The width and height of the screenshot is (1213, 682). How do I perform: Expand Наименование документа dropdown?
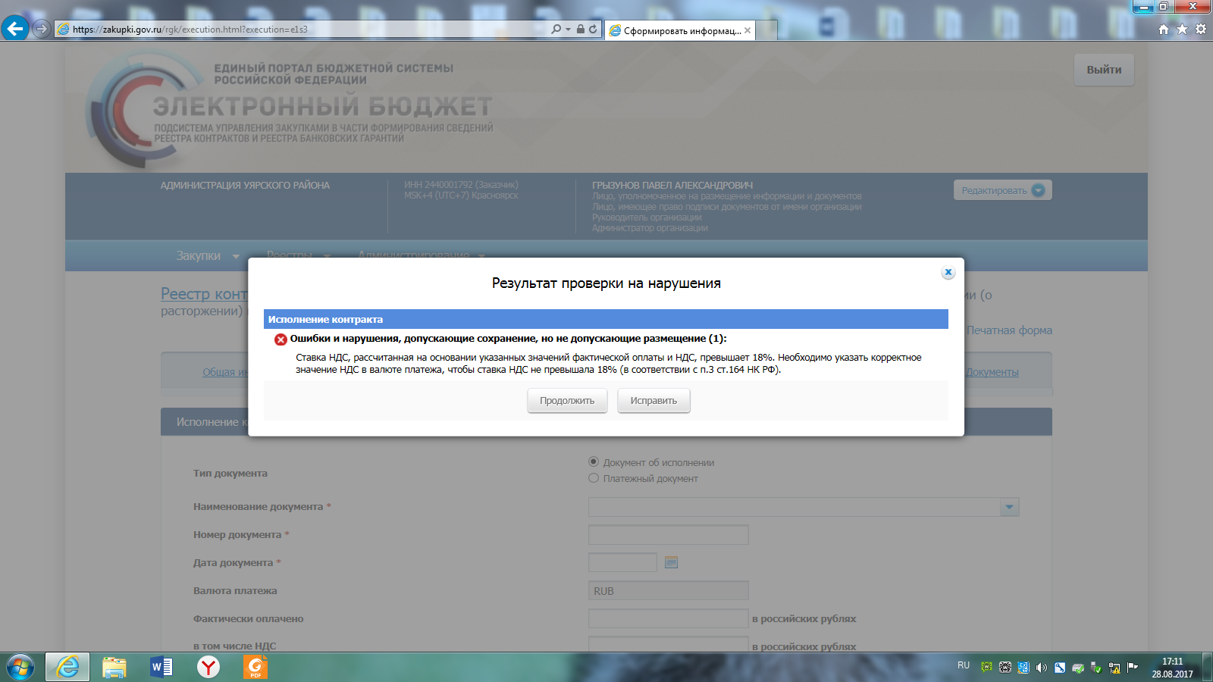(x=1009, y=507)
